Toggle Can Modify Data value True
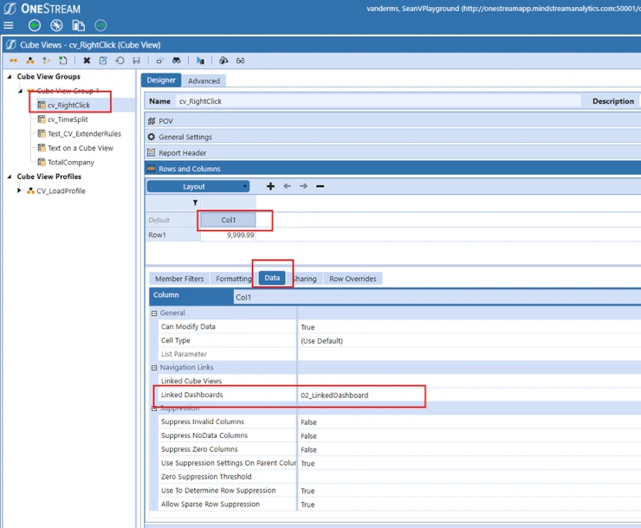The width and height of the screenshot is (641, 528). [308, 327]
